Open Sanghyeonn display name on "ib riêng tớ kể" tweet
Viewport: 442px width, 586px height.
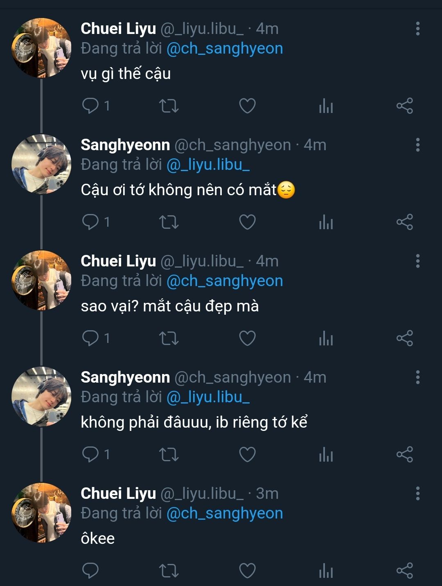click(125, 377)
